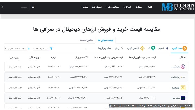This screenshot has height=110, width=195.
Task: Open the مقالات menu item
Action: [x=138, y=7]
